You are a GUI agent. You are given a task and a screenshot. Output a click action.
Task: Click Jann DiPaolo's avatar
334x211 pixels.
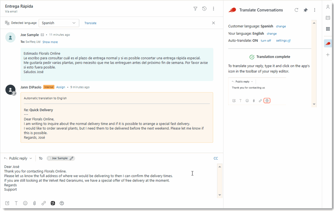click(x=10, y=89)
